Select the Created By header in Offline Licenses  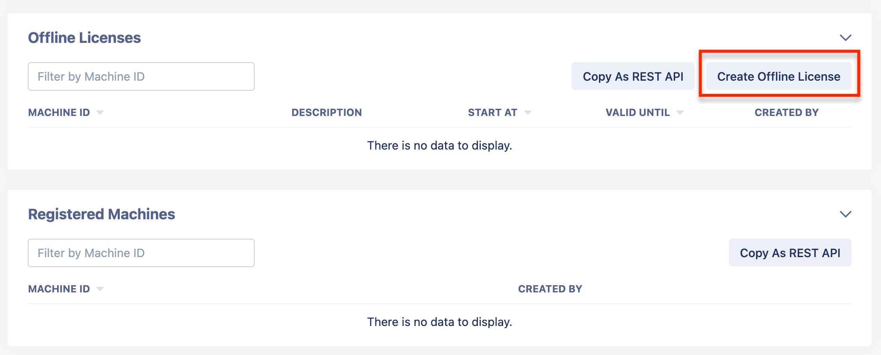(x=786, y=113)
